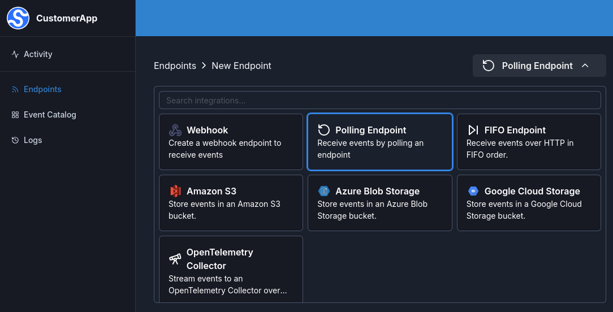Viewport: 613px width, 312px height.
Task: Select the Polling Endpoint integration card
Action: coord(380,142)
